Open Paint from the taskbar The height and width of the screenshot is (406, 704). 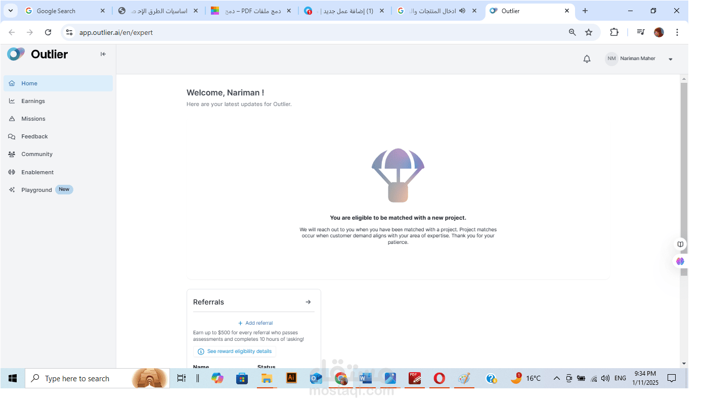point(464,378)
